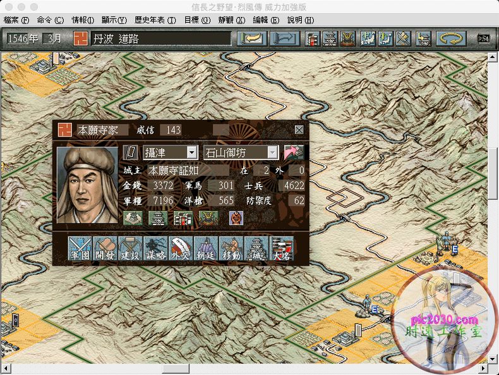499x375 pixels.
Task: Click the toolbar map icon with arrow
Action: tap(386, 39)
